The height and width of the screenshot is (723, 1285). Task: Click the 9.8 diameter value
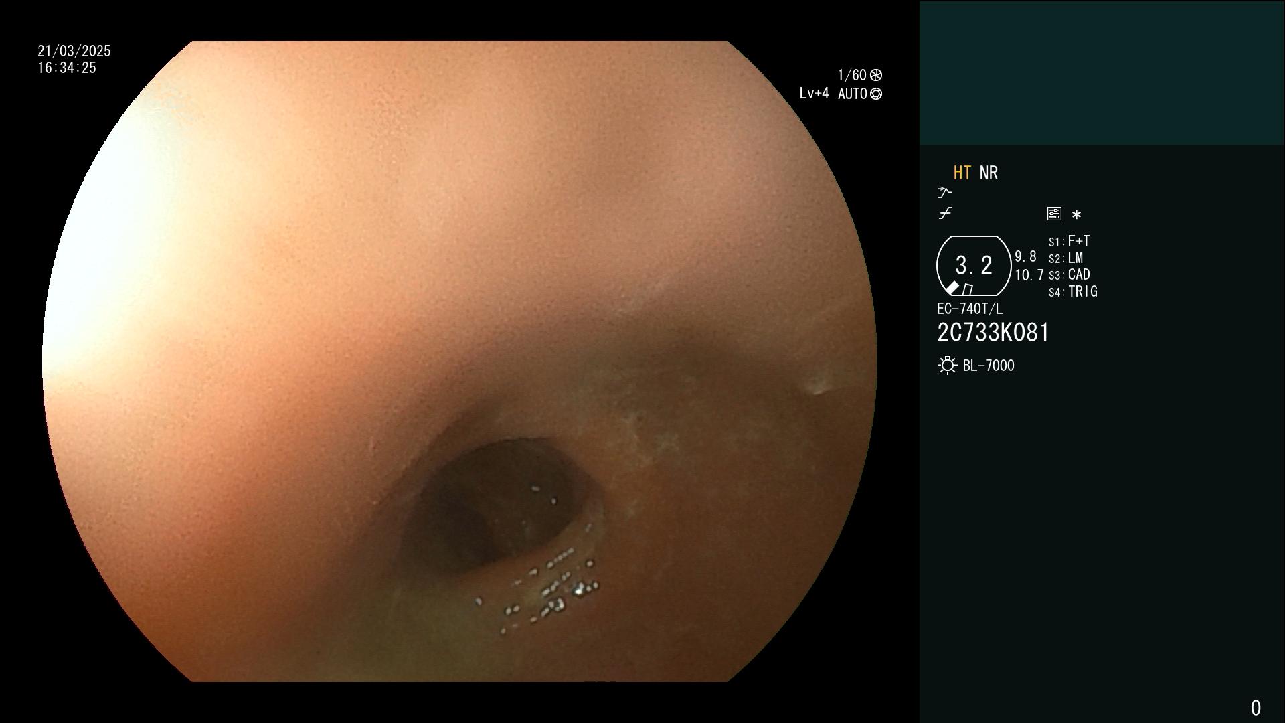[x=1025, y=256]
